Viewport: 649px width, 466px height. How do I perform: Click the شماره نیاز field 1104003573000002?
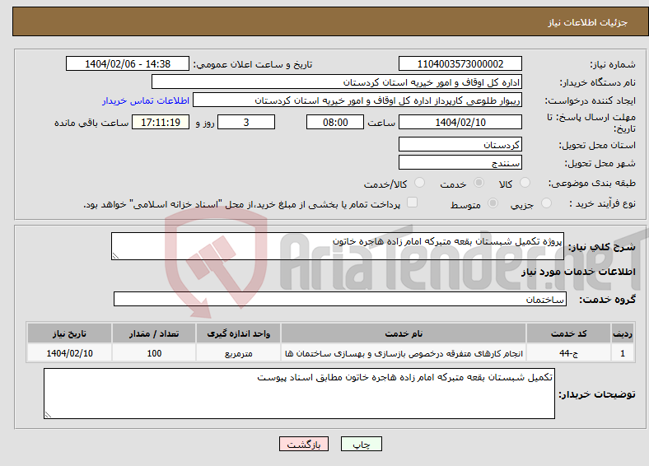[x=460, y=63]
